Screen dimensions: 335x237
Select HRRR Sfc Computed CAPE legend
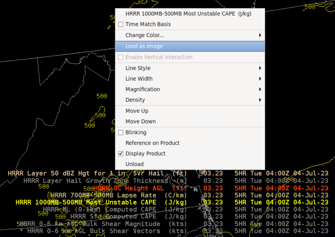tap(199, 216)
